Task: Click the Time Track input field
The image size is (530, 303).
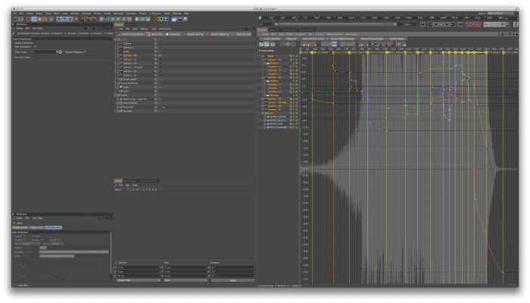Action: (45, 52)
